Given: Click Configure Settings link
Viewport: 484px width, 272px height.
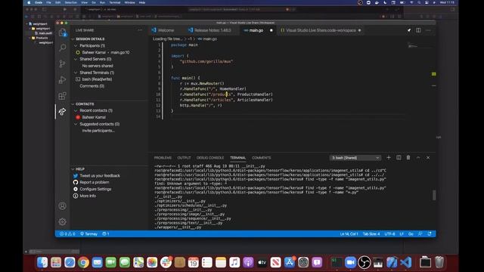Looking at the screenshot, I should click(x=95, y=189).
